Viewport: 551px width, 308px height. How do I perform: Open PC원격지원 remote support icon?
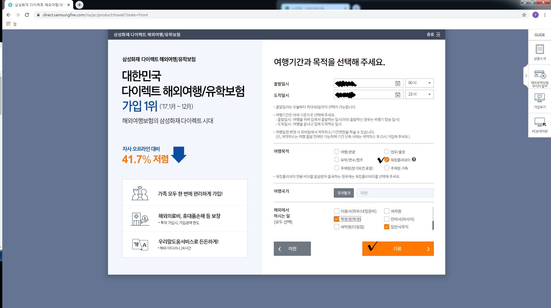[x=540, y=125]
